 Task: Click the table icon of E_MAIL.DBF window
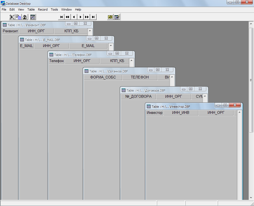click(x=22, y=40)
